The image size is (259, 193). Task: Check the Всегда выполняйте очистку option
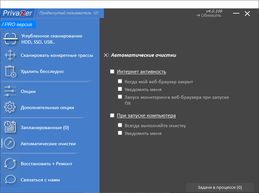(120, 125)
